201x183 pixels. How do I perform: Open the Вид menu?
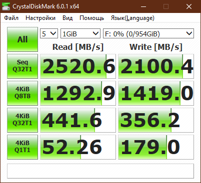(x=67, y=18)
